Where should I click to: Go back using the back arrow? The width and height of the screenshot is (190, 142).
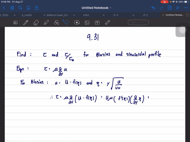point(4,8)
